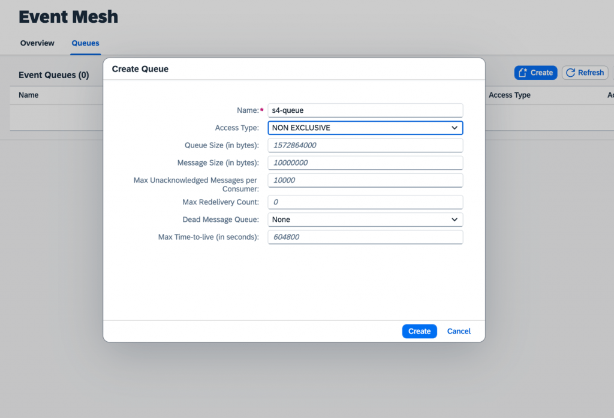Focus the Message Size (in bytes) field
614x418 pixels.
pyautogui.click(x=365, y=163)
